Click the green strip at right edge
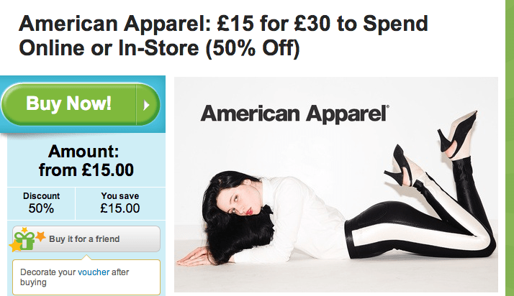This screenshot has width=514, height=296. pyautogui.click(x=510, y=148)
